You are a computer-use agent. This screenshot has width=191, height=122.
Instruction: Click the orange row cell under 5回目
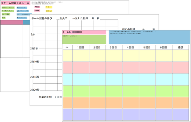tap(147, 103)
